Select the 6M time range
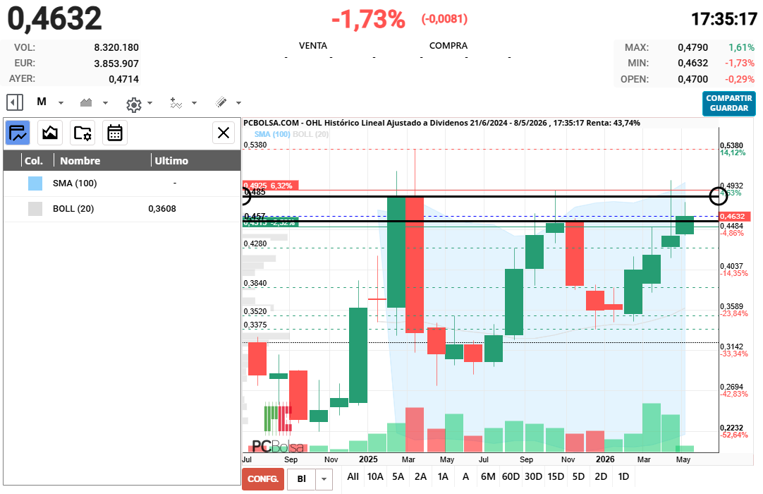This screenshot has width=763, height=494. 488,476
